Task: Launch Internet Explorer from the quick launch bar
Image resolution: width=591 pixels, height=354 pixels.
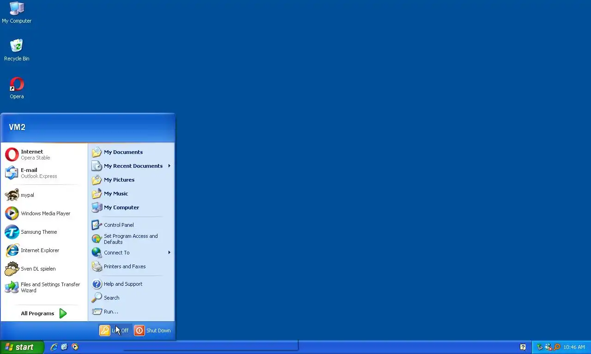Action: (x=54, y=347)
